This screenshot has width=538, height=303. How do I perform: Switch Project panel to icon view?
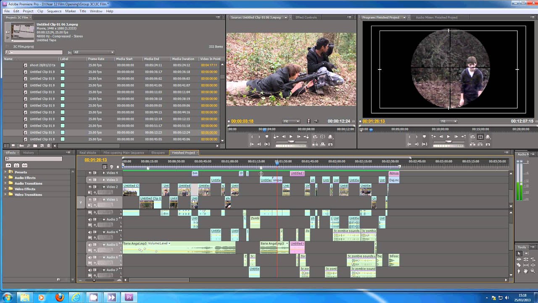click(x=13, y=146)
